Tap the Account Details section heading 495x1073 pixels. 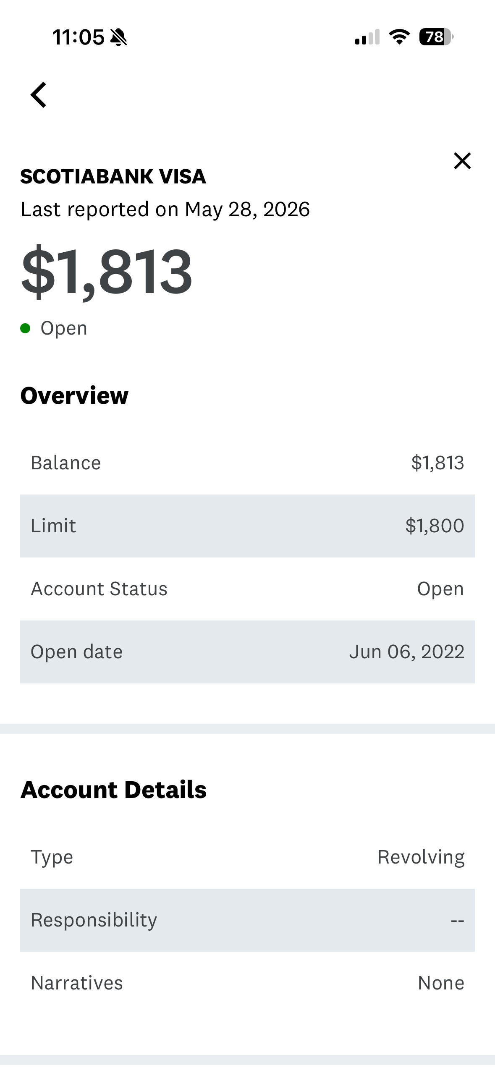pos(113,790)
